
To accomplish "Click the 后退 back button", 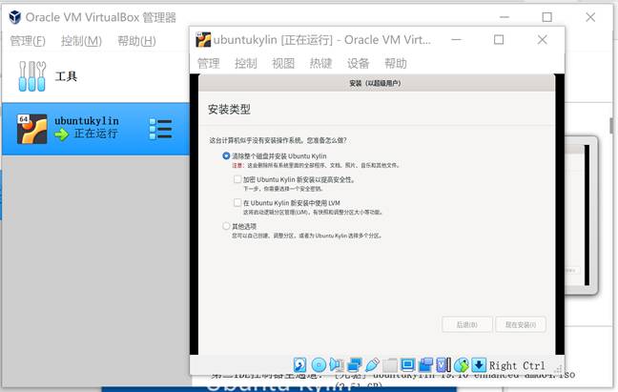I will coord(466,324).
